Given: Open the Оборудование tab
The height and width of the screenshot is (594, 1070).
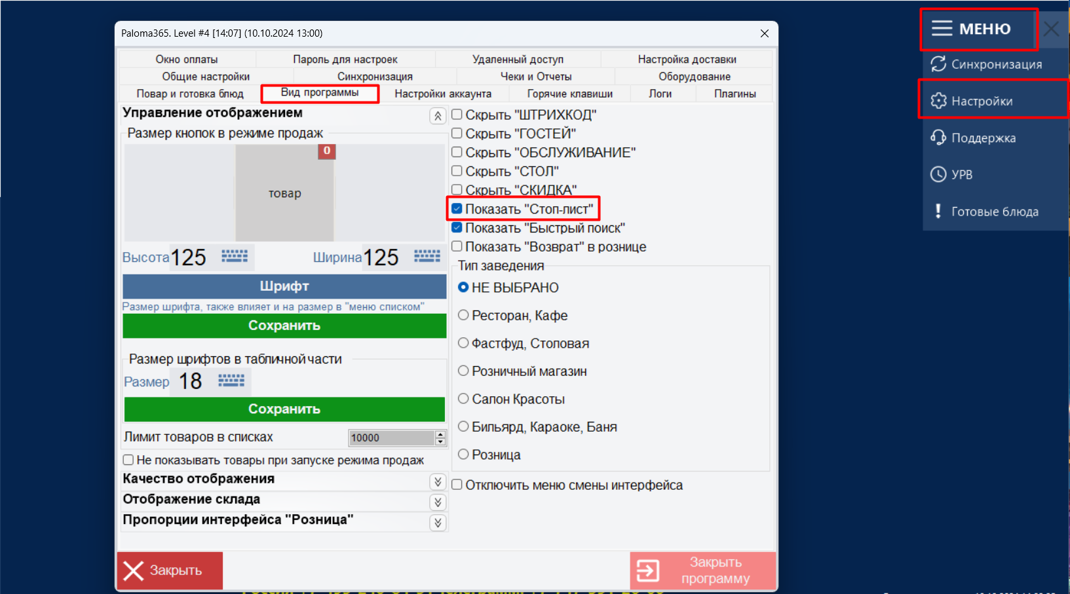Looking at the screenshot, I should tap(694, 77).
